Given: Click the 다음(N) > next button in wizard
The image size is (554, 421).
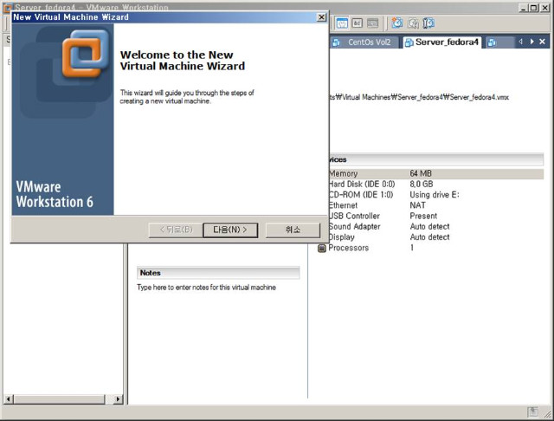Looking at the screenshot, I should [230, 230].
